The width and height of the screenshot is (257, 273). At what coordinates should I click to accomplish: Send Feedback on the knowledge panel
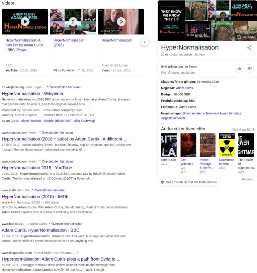point(248,179)
